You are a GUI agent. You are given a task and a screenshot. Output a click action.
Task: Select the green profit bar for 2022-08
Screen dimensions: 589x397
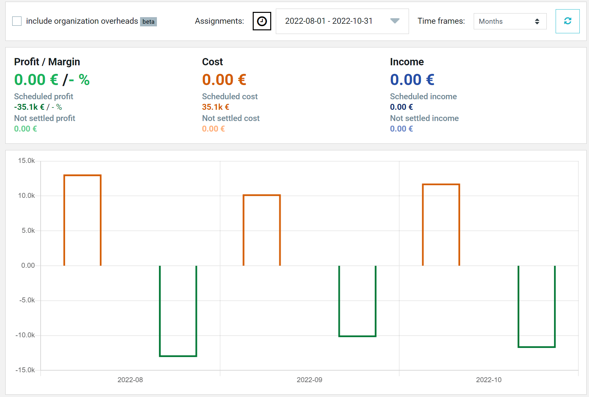pyautogui.click(x=178, y=311)
